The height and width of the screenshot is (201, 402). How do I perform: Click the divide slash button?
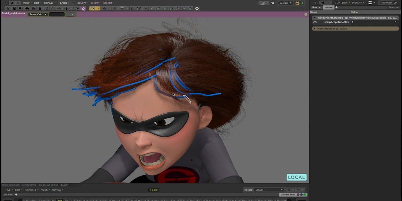pos(73,14)
